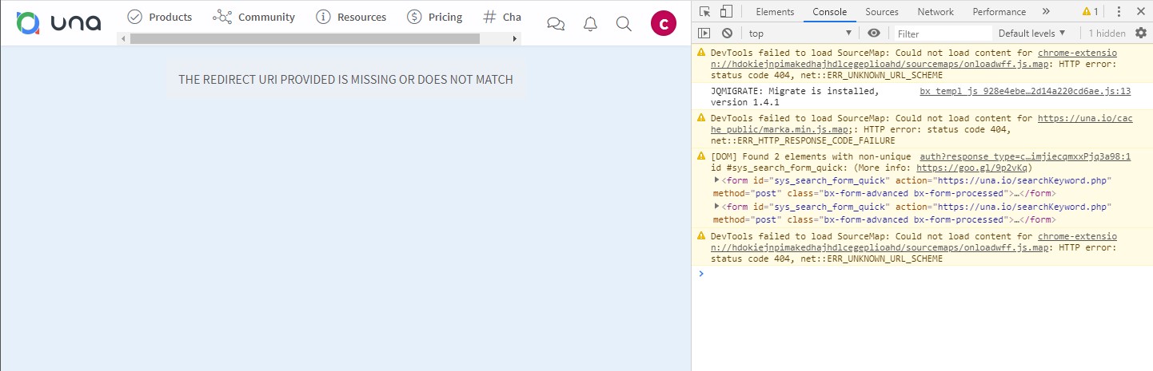1153x371 pixels.
Task: Open the Pricing navigation item
Action: click(435, 17)
